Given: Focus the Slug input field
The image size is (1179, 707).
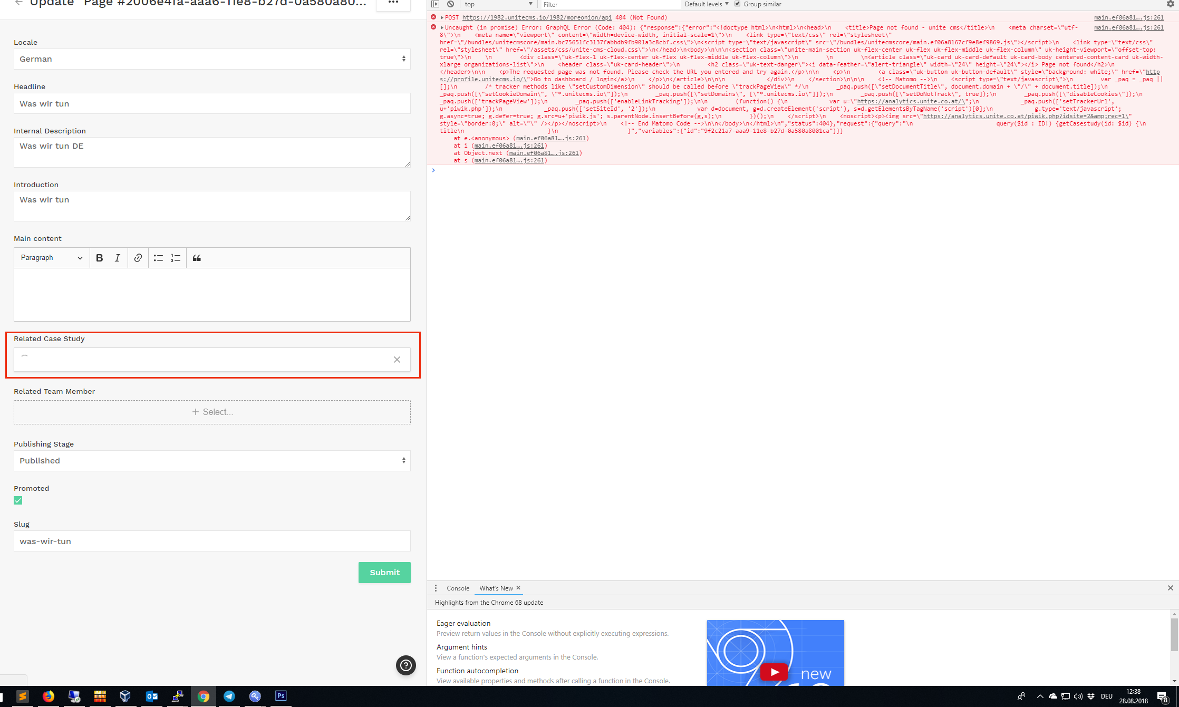Looking at the screenshot, I should pyautogui.click(x=212, y=541).
